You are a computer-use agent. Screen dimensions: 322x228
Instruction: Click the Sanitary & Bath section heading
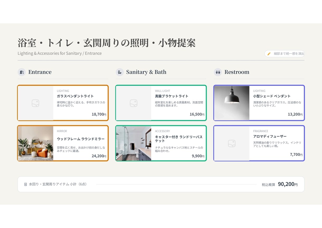146,72
